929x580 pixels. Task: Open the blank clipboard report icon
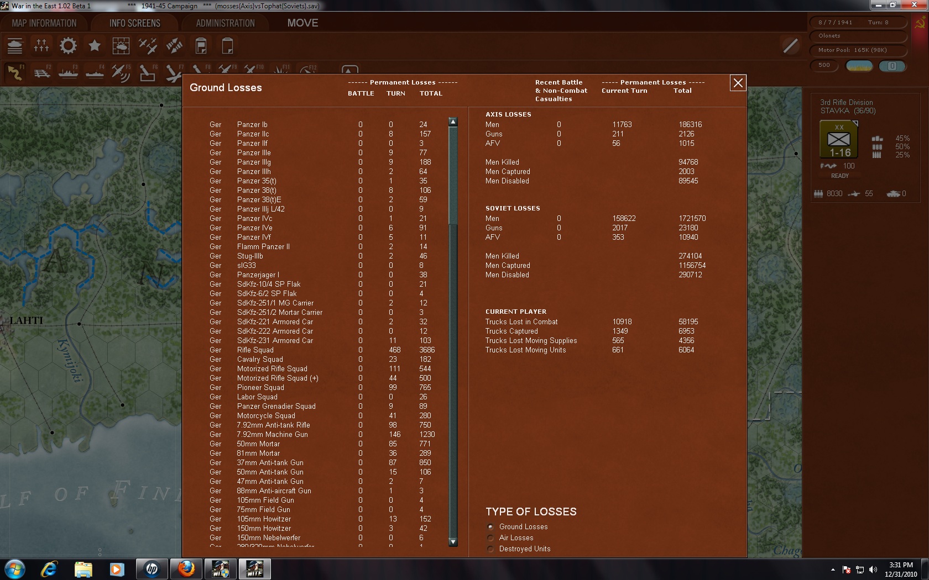[x=227, y=46]
